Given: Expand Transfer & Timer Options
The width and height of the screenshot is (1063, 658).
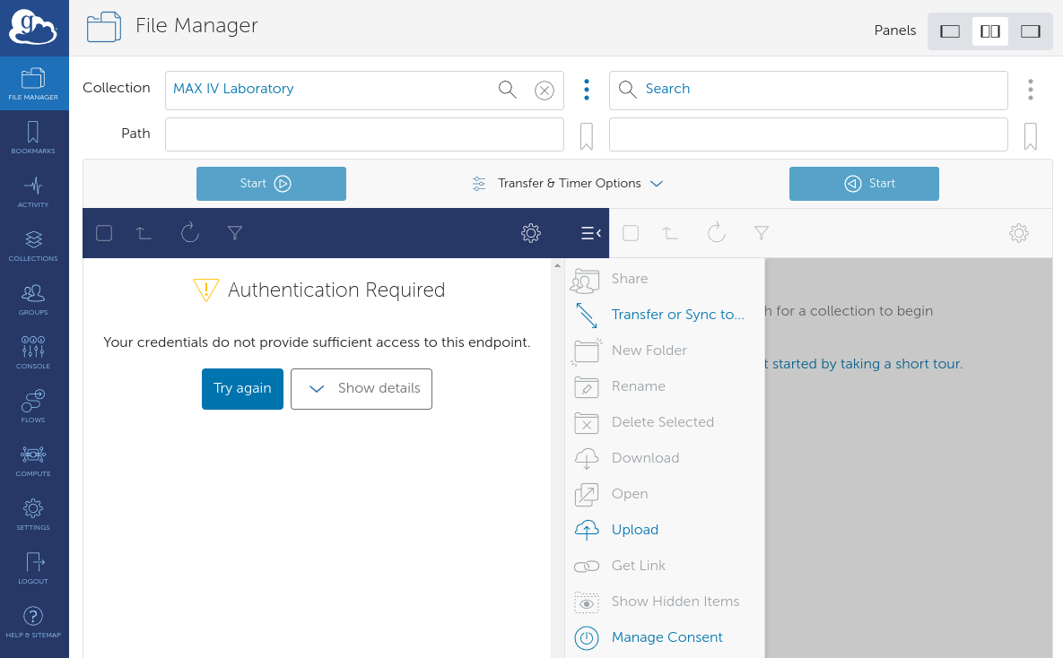Looking at the screenshot, I should [x=568, y=184].
